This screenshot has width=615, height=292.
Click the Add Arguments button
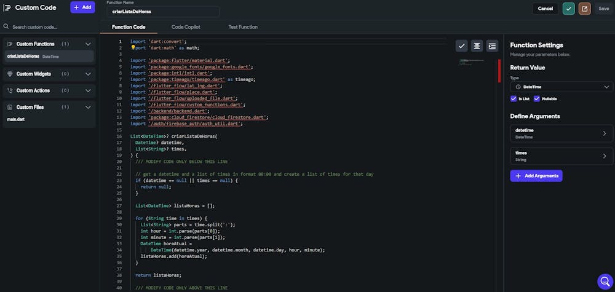[536, 176]
